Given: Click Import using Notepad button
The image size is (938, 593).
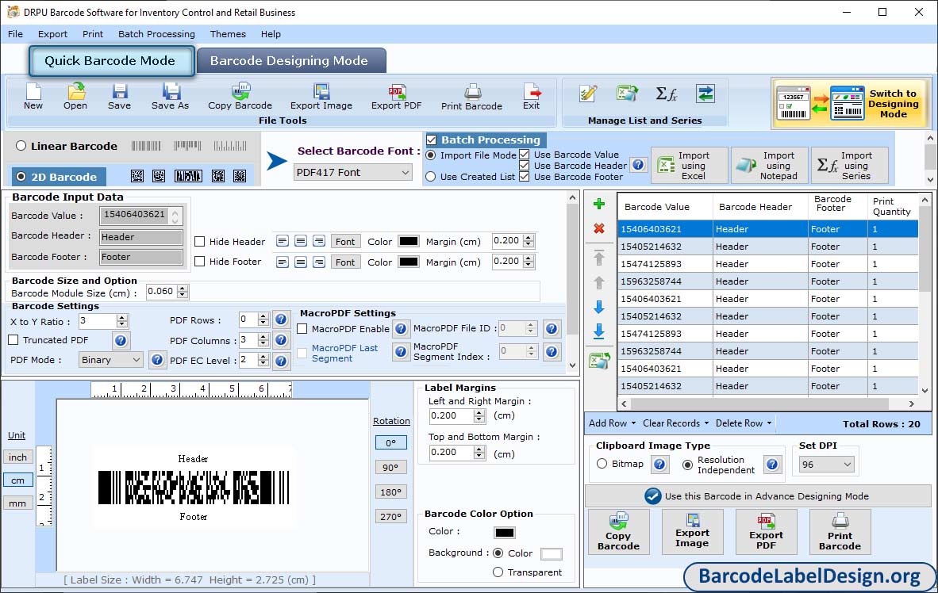Looking at the screenshot, I should point(770,165).
